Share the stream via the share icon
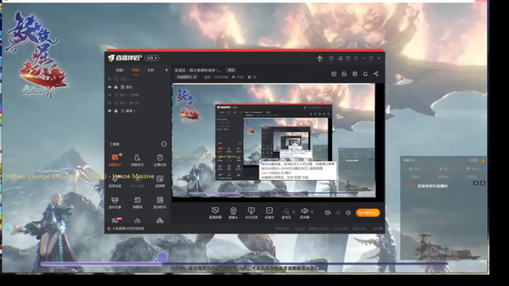This screenshot has height=286, width=509. 376,74
